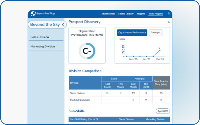200x125 pixels.
Task: Click the Sub-Skill Rating (Out of 5) header
Action: tap(90, 119)
